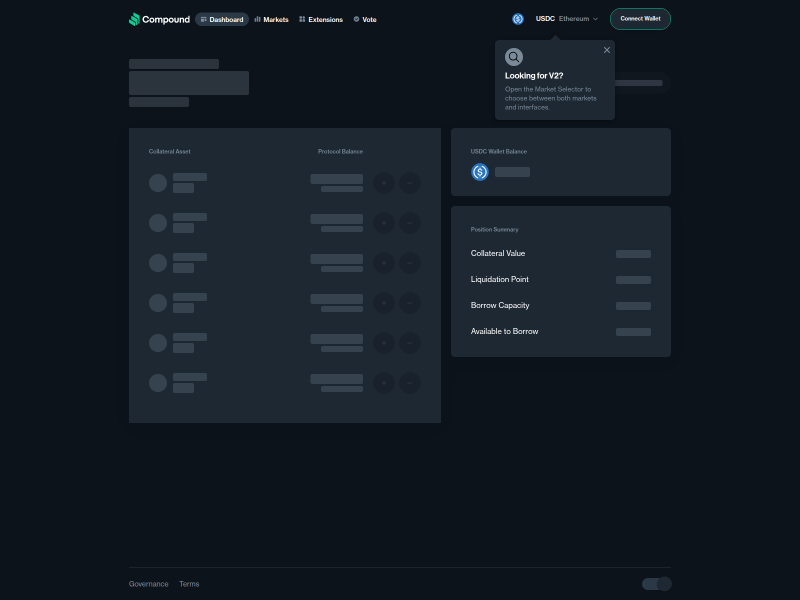Click the Compound logo
The height and width of the screenshot is (600, 800).
pos(159,19)
